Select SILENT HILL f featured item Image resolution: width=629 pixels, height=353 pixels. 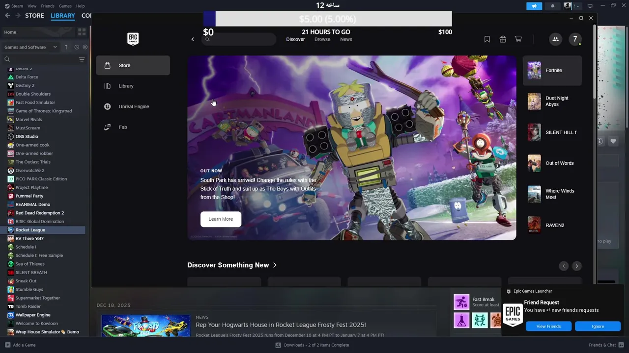coord(552,132)
